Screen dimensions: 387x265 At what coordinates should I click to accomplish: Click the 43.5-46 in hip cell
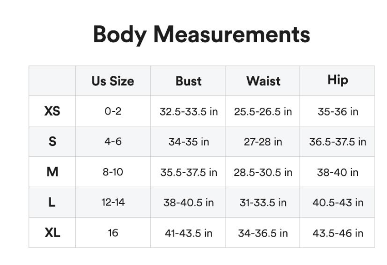337,233
